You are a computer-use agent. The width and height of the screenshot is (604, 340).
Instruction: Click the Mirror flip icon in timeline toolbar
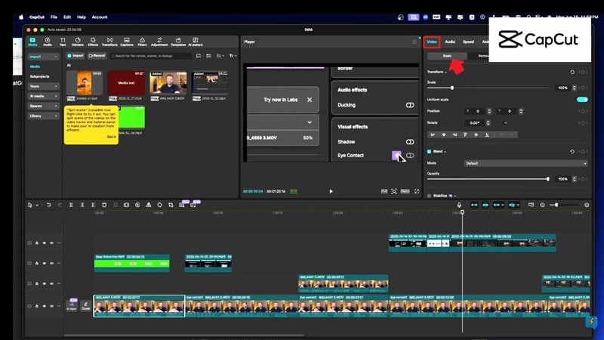(x=149, y=205)
